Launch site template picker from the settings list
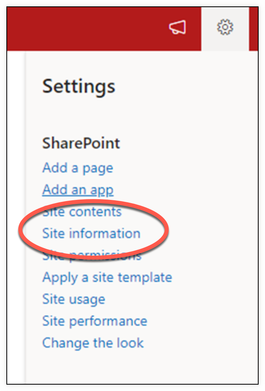This screenshot has height=391, width=265. pos(107,278)
